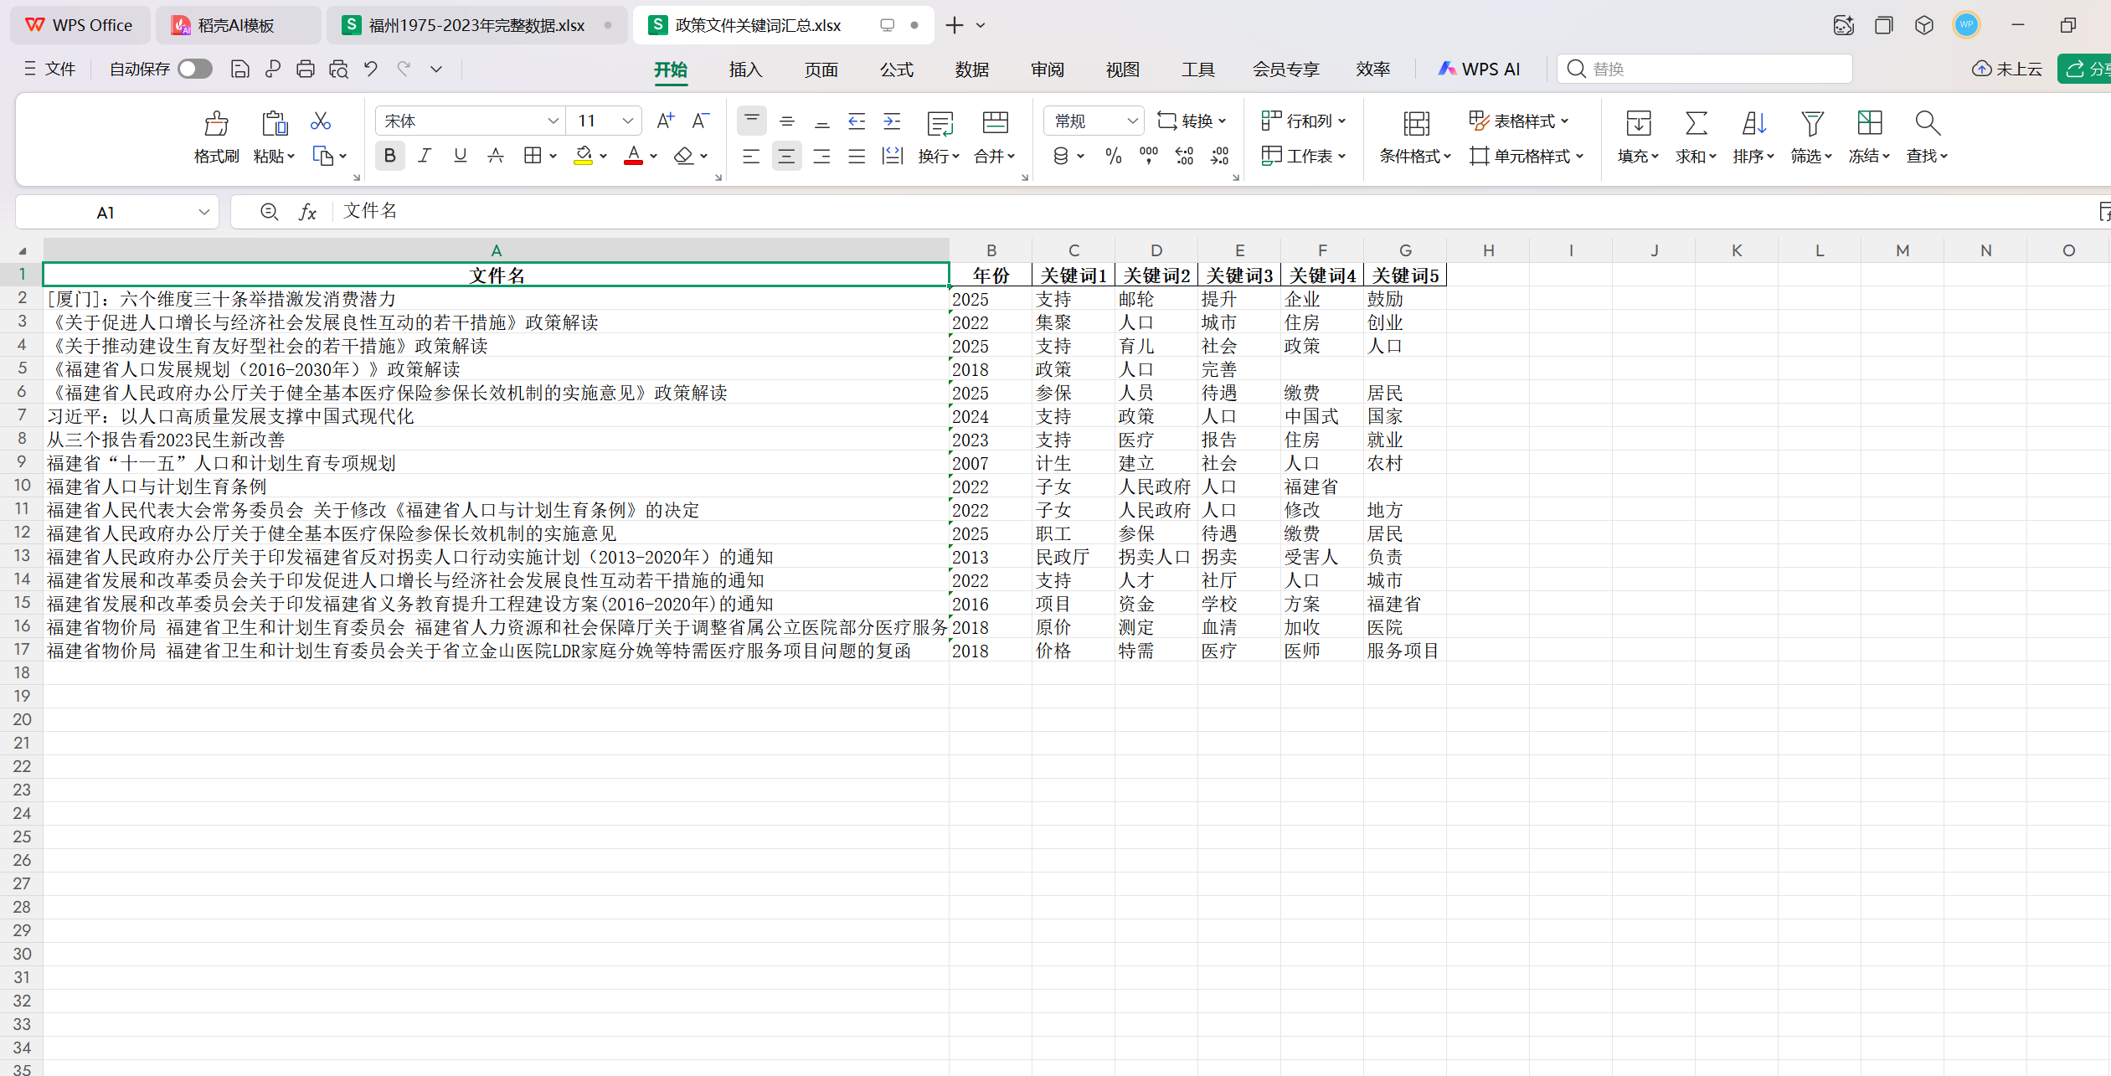Toggle Bold formatting button
Screen dimensions: 2111x1076
coord(389,156)
